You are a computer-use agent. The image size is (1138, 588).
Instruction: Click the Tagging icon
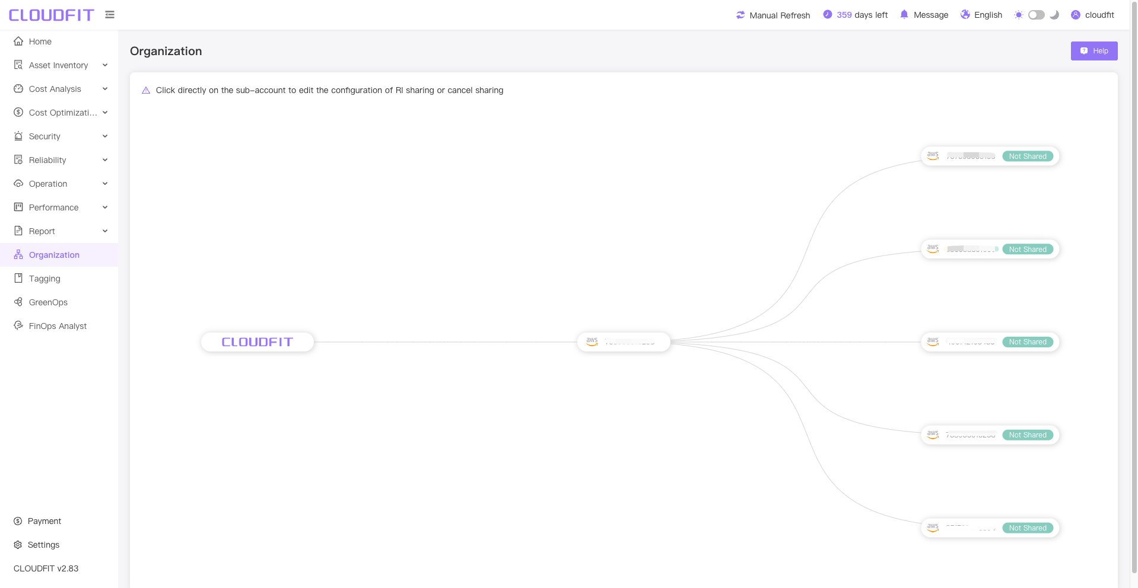(x=18, y=278)
